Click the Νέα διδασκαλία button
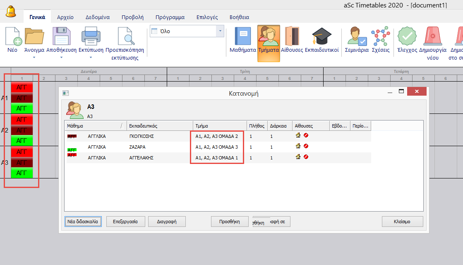The height and width of the screenshot is (265, 463). [83, 222]
